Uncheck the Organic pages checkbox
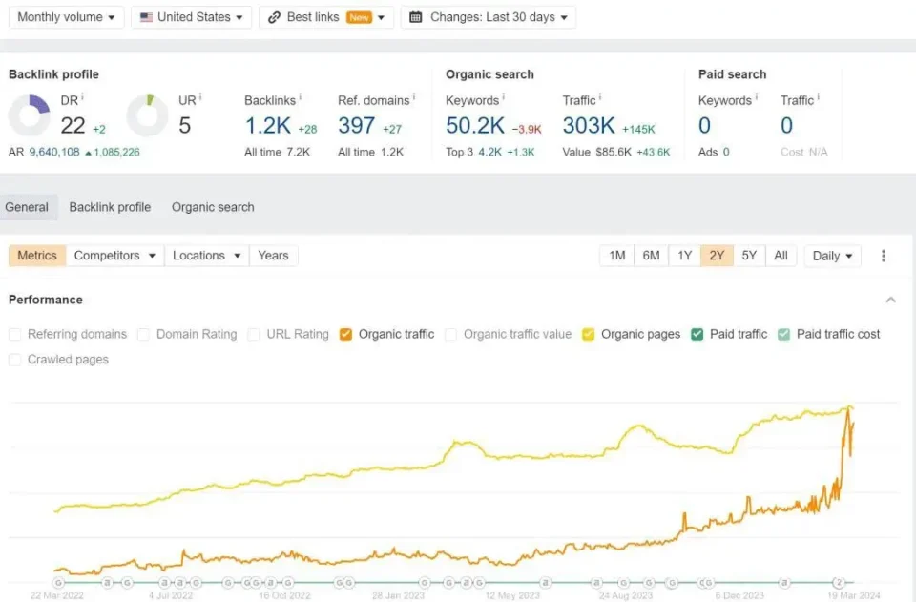The image size is (916, 602). 589,334
